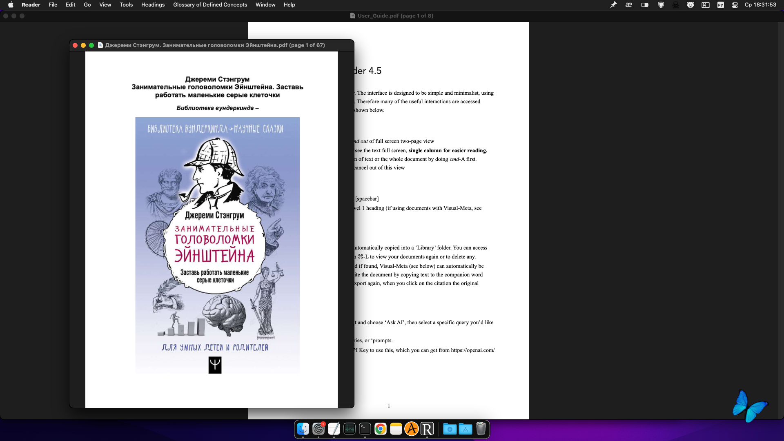Open TextEdit from the Dock
The height and width of the screenshot is (441, 784).
[334, 429]
